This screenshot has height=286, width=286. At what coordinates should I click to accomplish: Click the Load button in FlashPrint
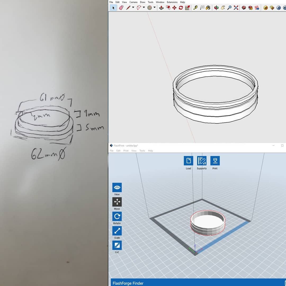click(188, 161)
